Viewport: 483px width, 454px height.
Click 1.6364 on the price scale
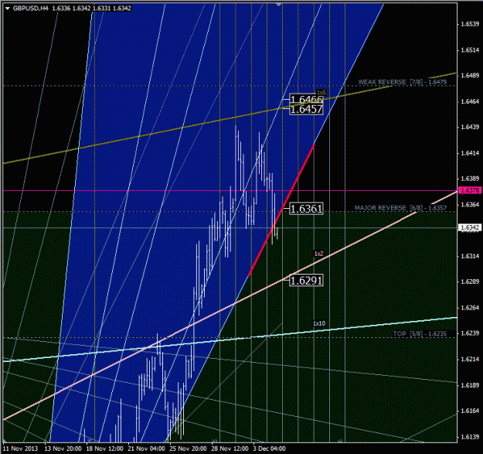(470, 205)
